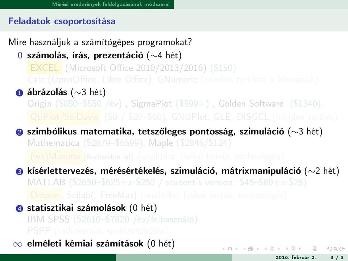This screenshot has width=348, height=261.
Task: Click the infinity symbol bullet
Action: (17, 245)
